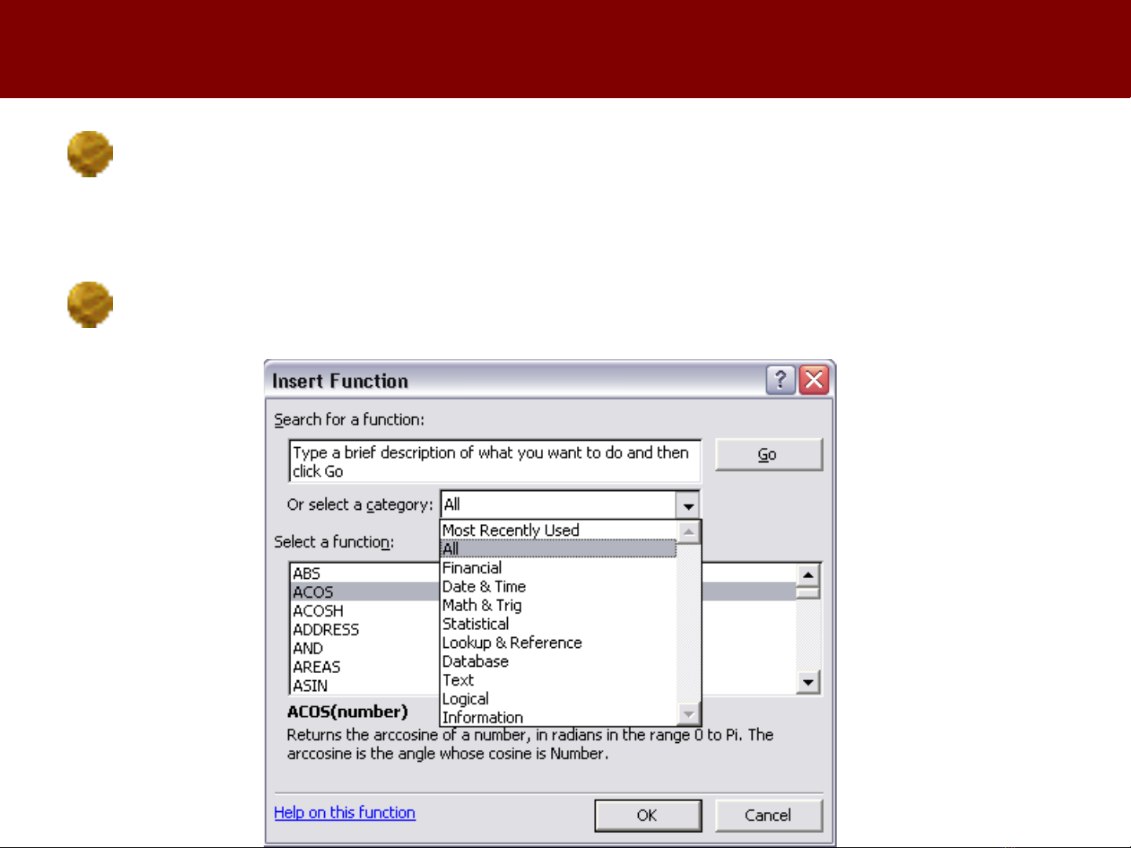Image resolution: width=1131 pixels, height=848 pixels.
Task: Click the Go search button
Action: 768,455
